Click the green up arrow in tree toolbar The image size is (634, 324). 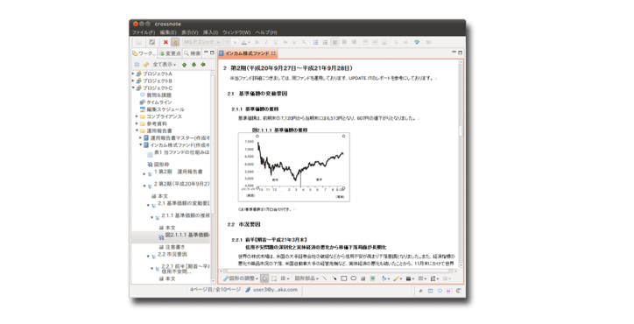point(185,65)
